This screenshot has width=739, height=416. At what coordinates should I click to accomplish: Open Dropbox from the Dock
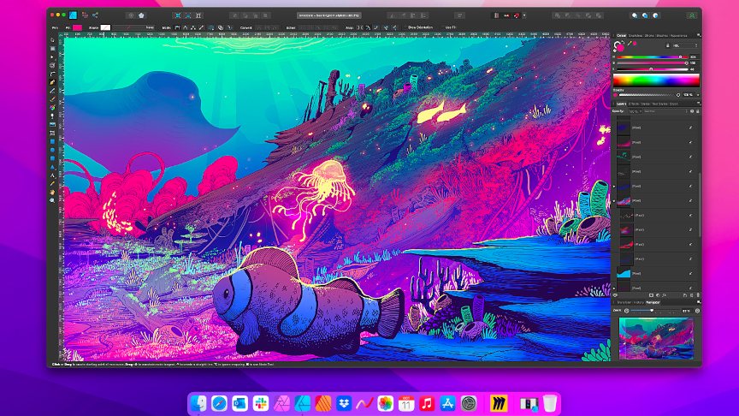pos(344,404)
